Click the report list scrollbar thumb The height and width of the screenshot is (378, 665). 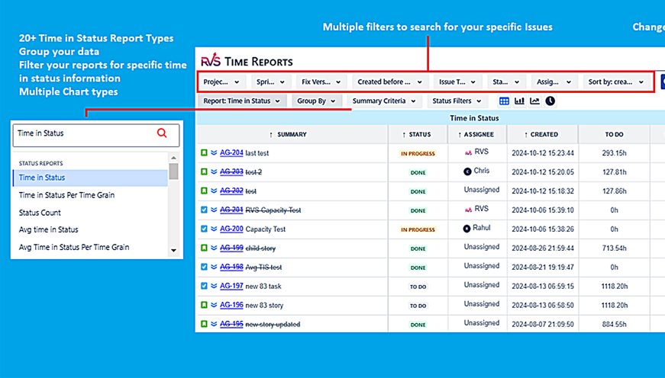173,171
